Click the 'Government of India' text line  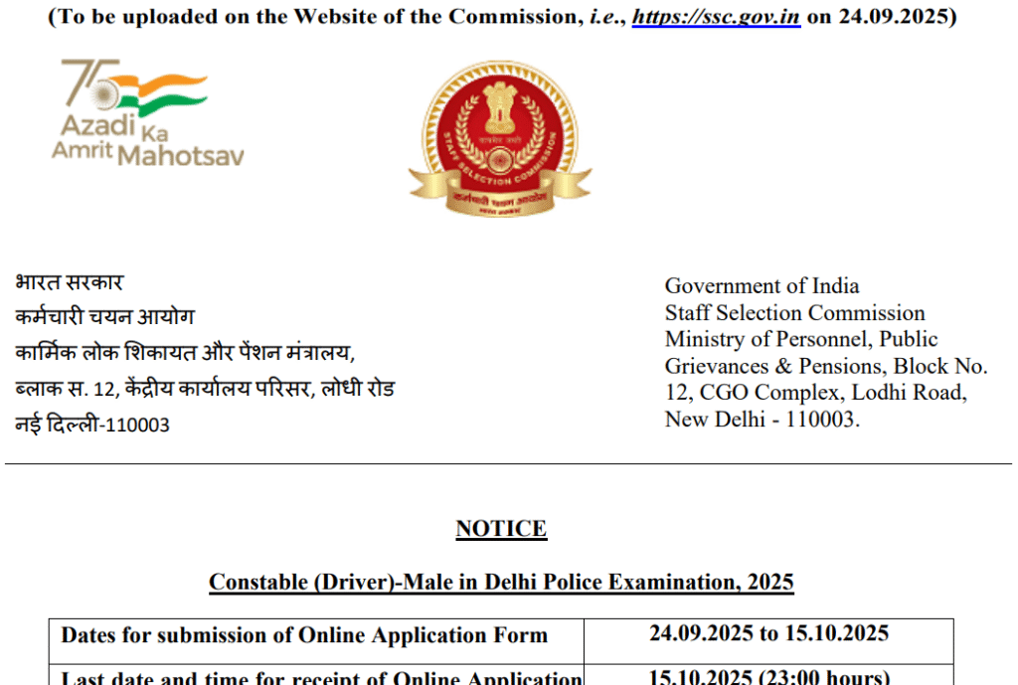click(x=762, y=286)
